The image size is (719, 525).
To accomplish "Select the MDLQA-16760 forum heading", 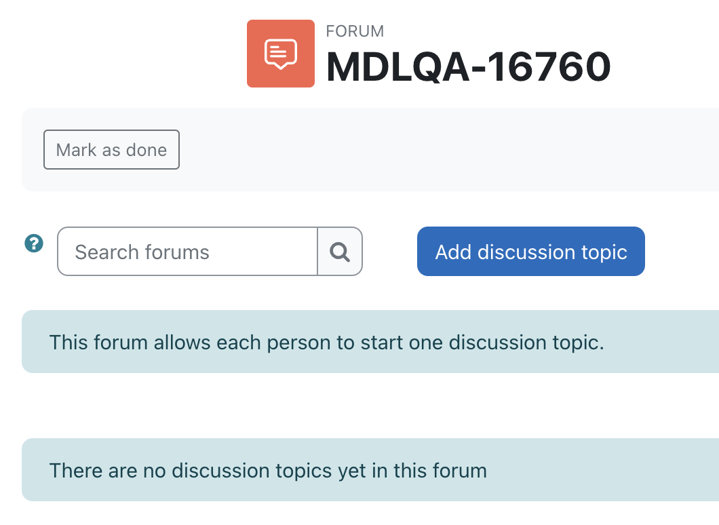I will [468, 67].
